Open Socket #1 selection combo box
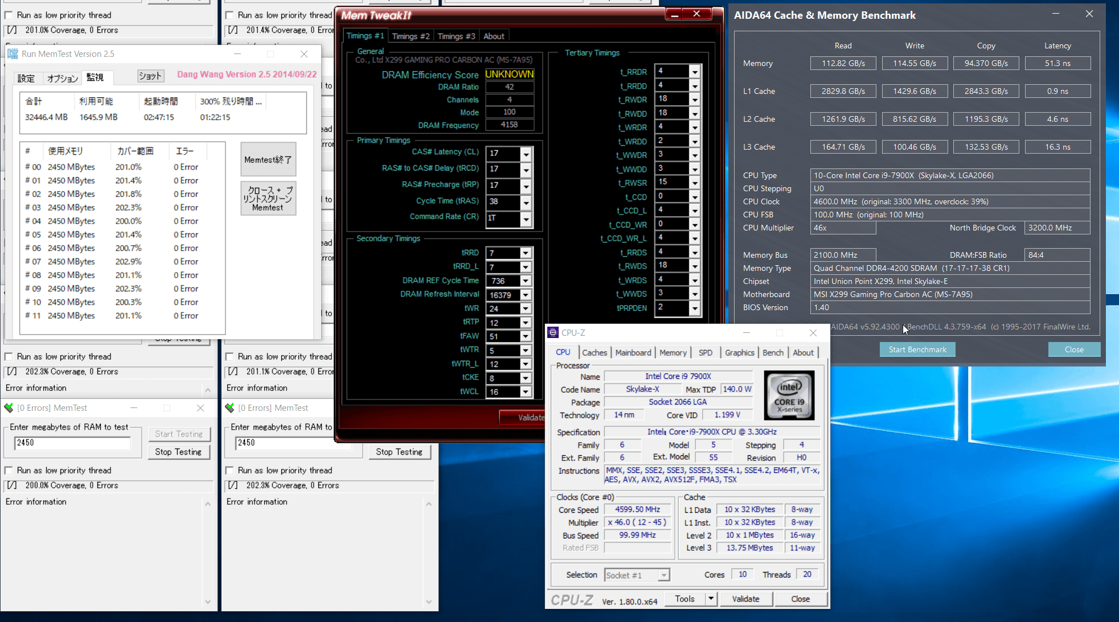Screen dimensions: 1119x622 click(x=636, y=575)
